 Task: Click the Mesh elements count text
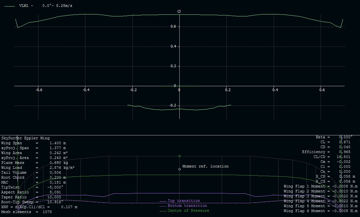(x=24, y=212)
